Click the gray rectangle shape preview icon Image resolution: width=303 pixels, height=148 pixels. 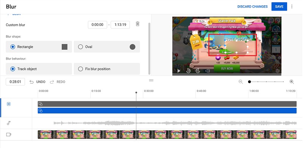point(64,47)
